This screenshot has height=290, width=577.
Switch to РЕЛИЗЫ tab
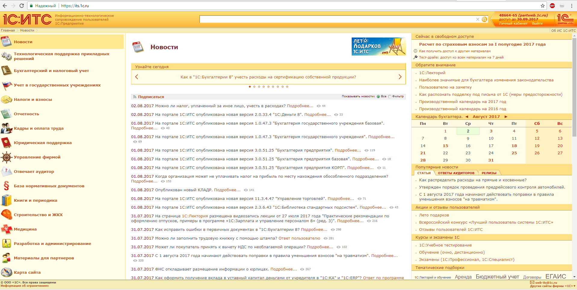pos(489,173)
